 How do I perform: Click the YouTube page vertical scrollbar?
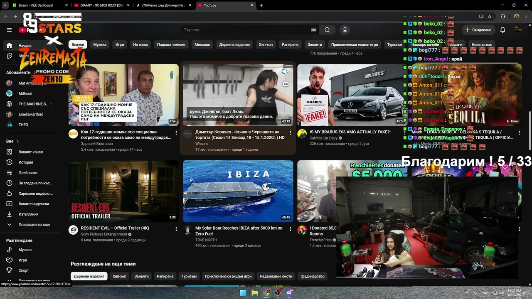tap(530, 131)
